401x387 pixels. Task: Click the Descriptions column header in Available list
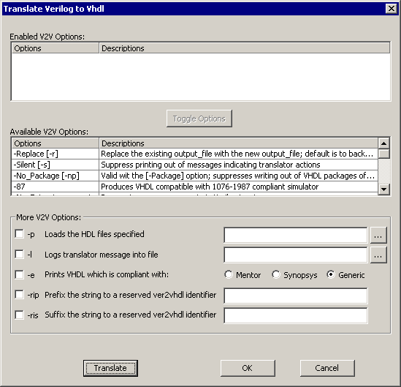coord(238,143)
